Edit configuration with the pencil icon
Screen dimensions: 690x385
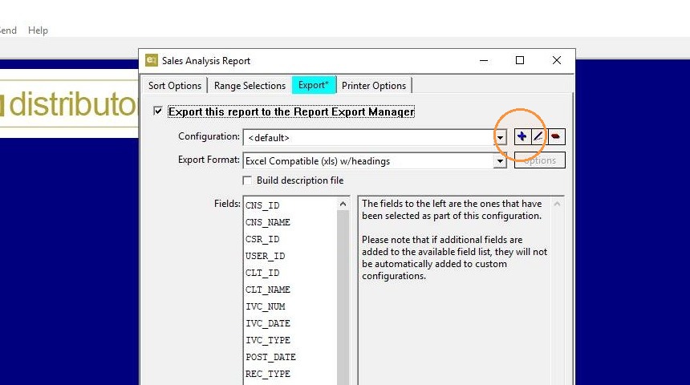(538, 136)
